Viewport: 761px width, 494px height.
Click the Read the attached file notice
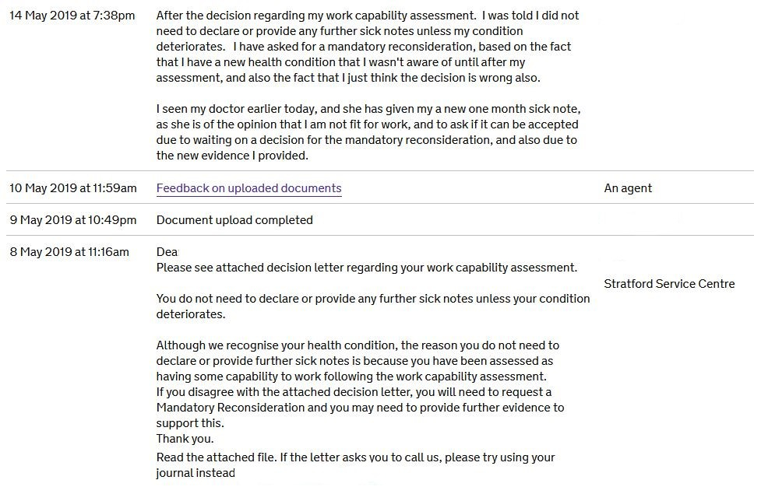pyautogui.click(x=355, y=457)
